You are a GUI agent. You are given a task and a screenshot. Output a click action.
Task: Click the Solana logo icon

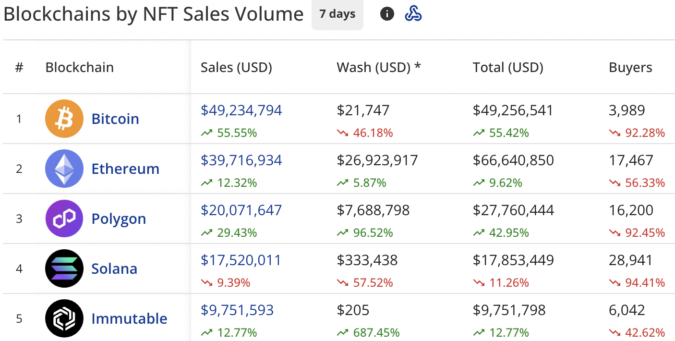point(64,268)
